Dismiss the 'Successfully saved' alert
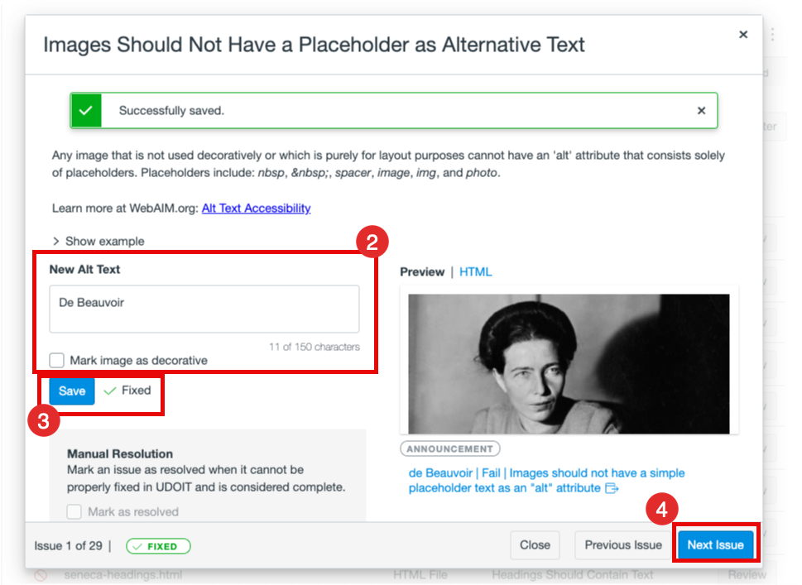The width and height of the screenshot is (802, 585). (x=701, y=110)
